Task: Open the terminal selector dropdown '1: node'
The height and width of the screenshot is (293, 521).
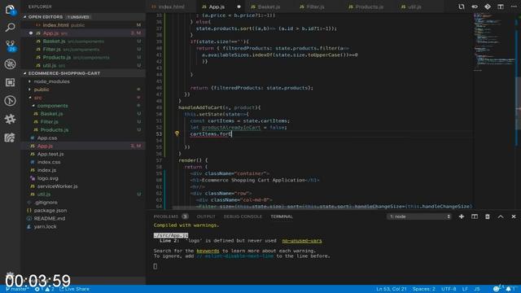Action: pos(419,216)
